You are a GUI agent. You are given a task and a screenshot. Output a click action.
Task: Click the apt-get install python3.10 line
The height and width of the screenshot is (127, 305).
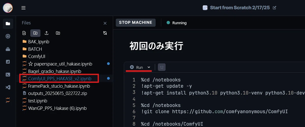tap(223, 92)
